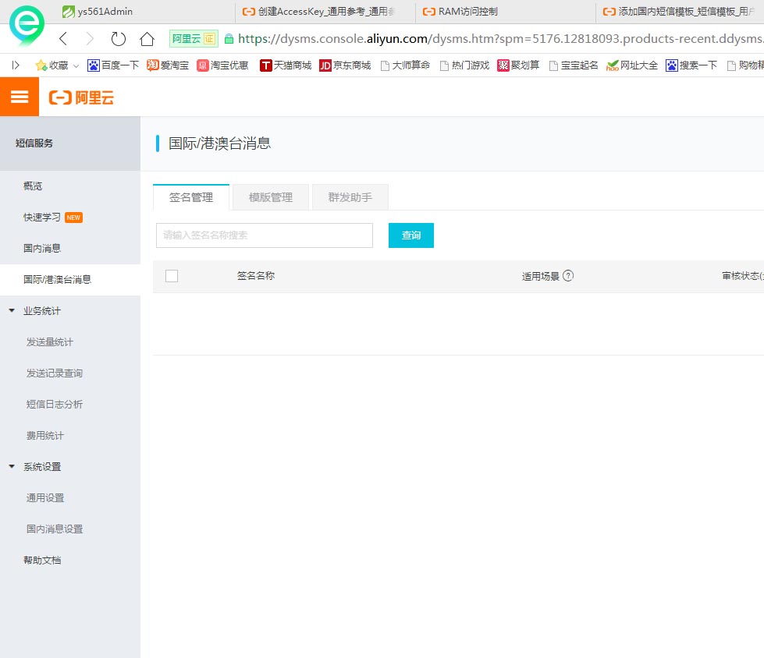The height and width of the screenshot is (658, 764).
Task: Go to browser home page icon
Action: 147,38
